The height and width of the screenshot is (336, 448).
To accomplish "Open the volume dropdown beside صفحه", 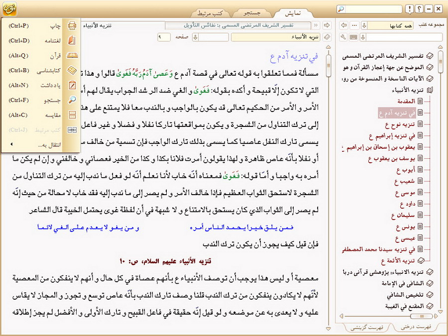I will click(195, 37).
